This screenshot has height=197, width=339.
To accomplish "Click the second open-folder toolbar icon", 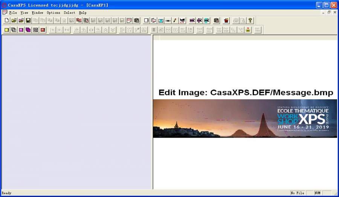I will [x=21, y=21].
